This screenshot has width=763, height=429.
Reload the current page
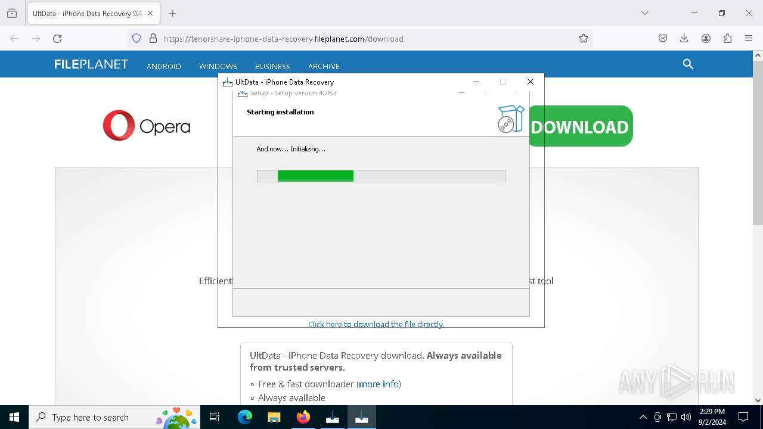pos(57,38)
